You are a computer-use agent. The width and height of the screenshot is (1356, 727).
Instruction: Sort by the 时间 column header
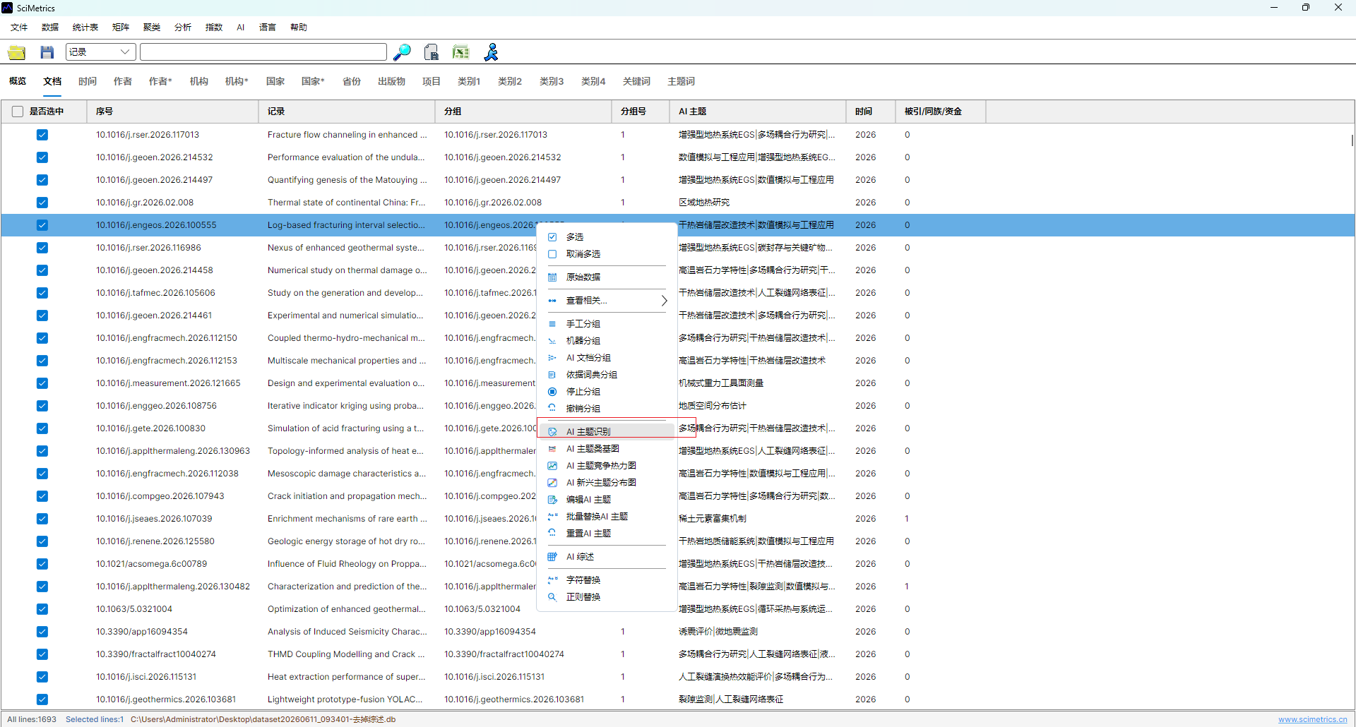[x=870, y=112]
